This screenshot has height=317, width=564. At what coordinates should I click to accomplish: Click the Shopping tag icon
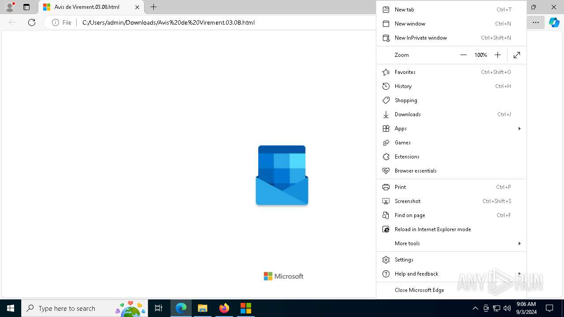pos(386,100)
